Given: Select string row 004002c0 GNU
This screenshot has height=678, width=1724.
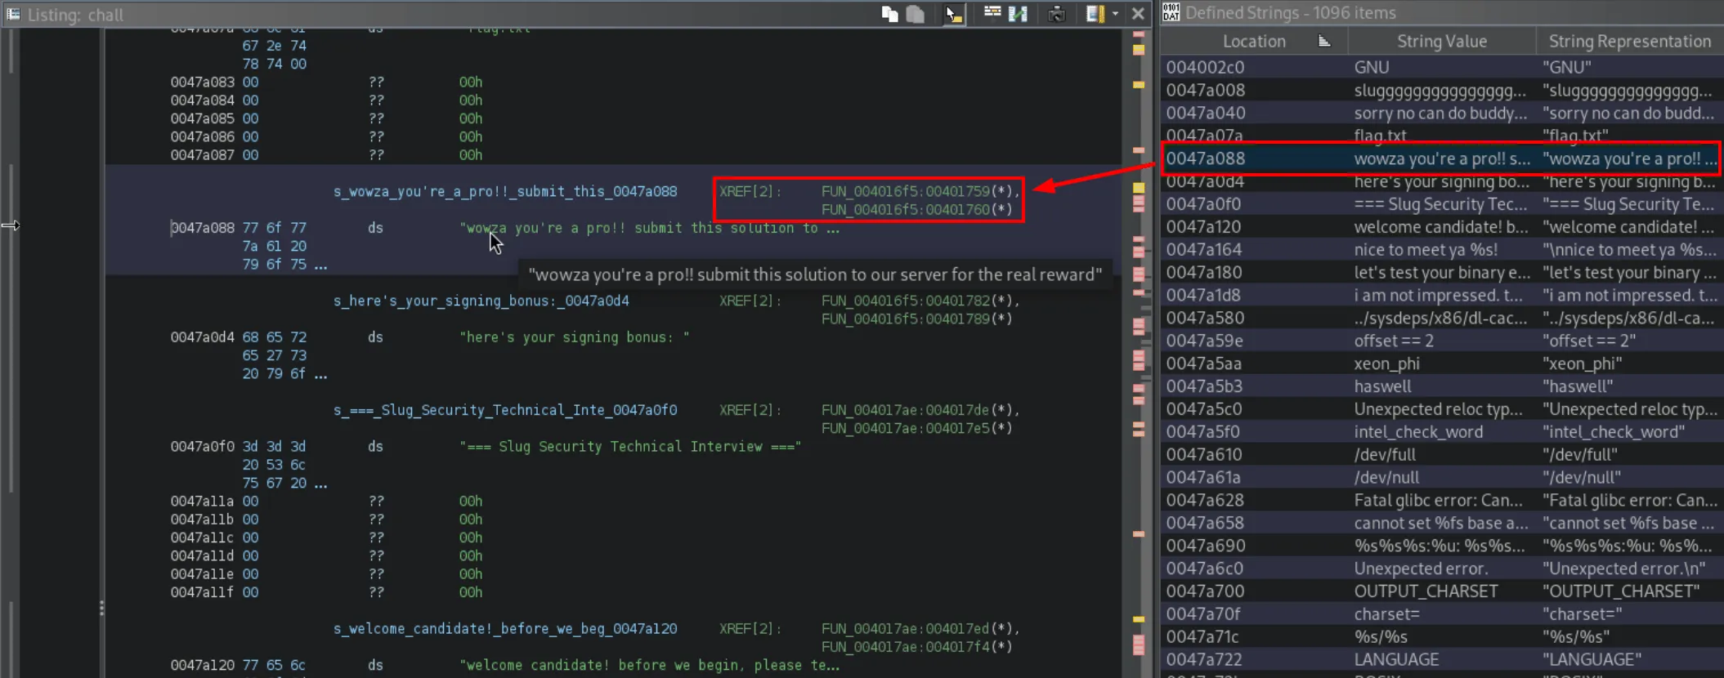Looking at the screenshot, I should click(1442, 67).
